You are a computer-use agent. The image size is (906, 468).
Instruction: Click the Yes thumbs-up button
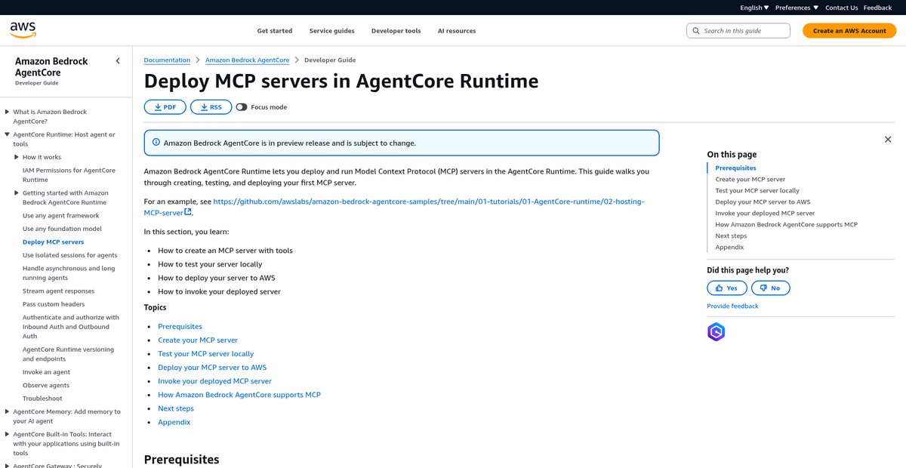click(x=727, y=288)
